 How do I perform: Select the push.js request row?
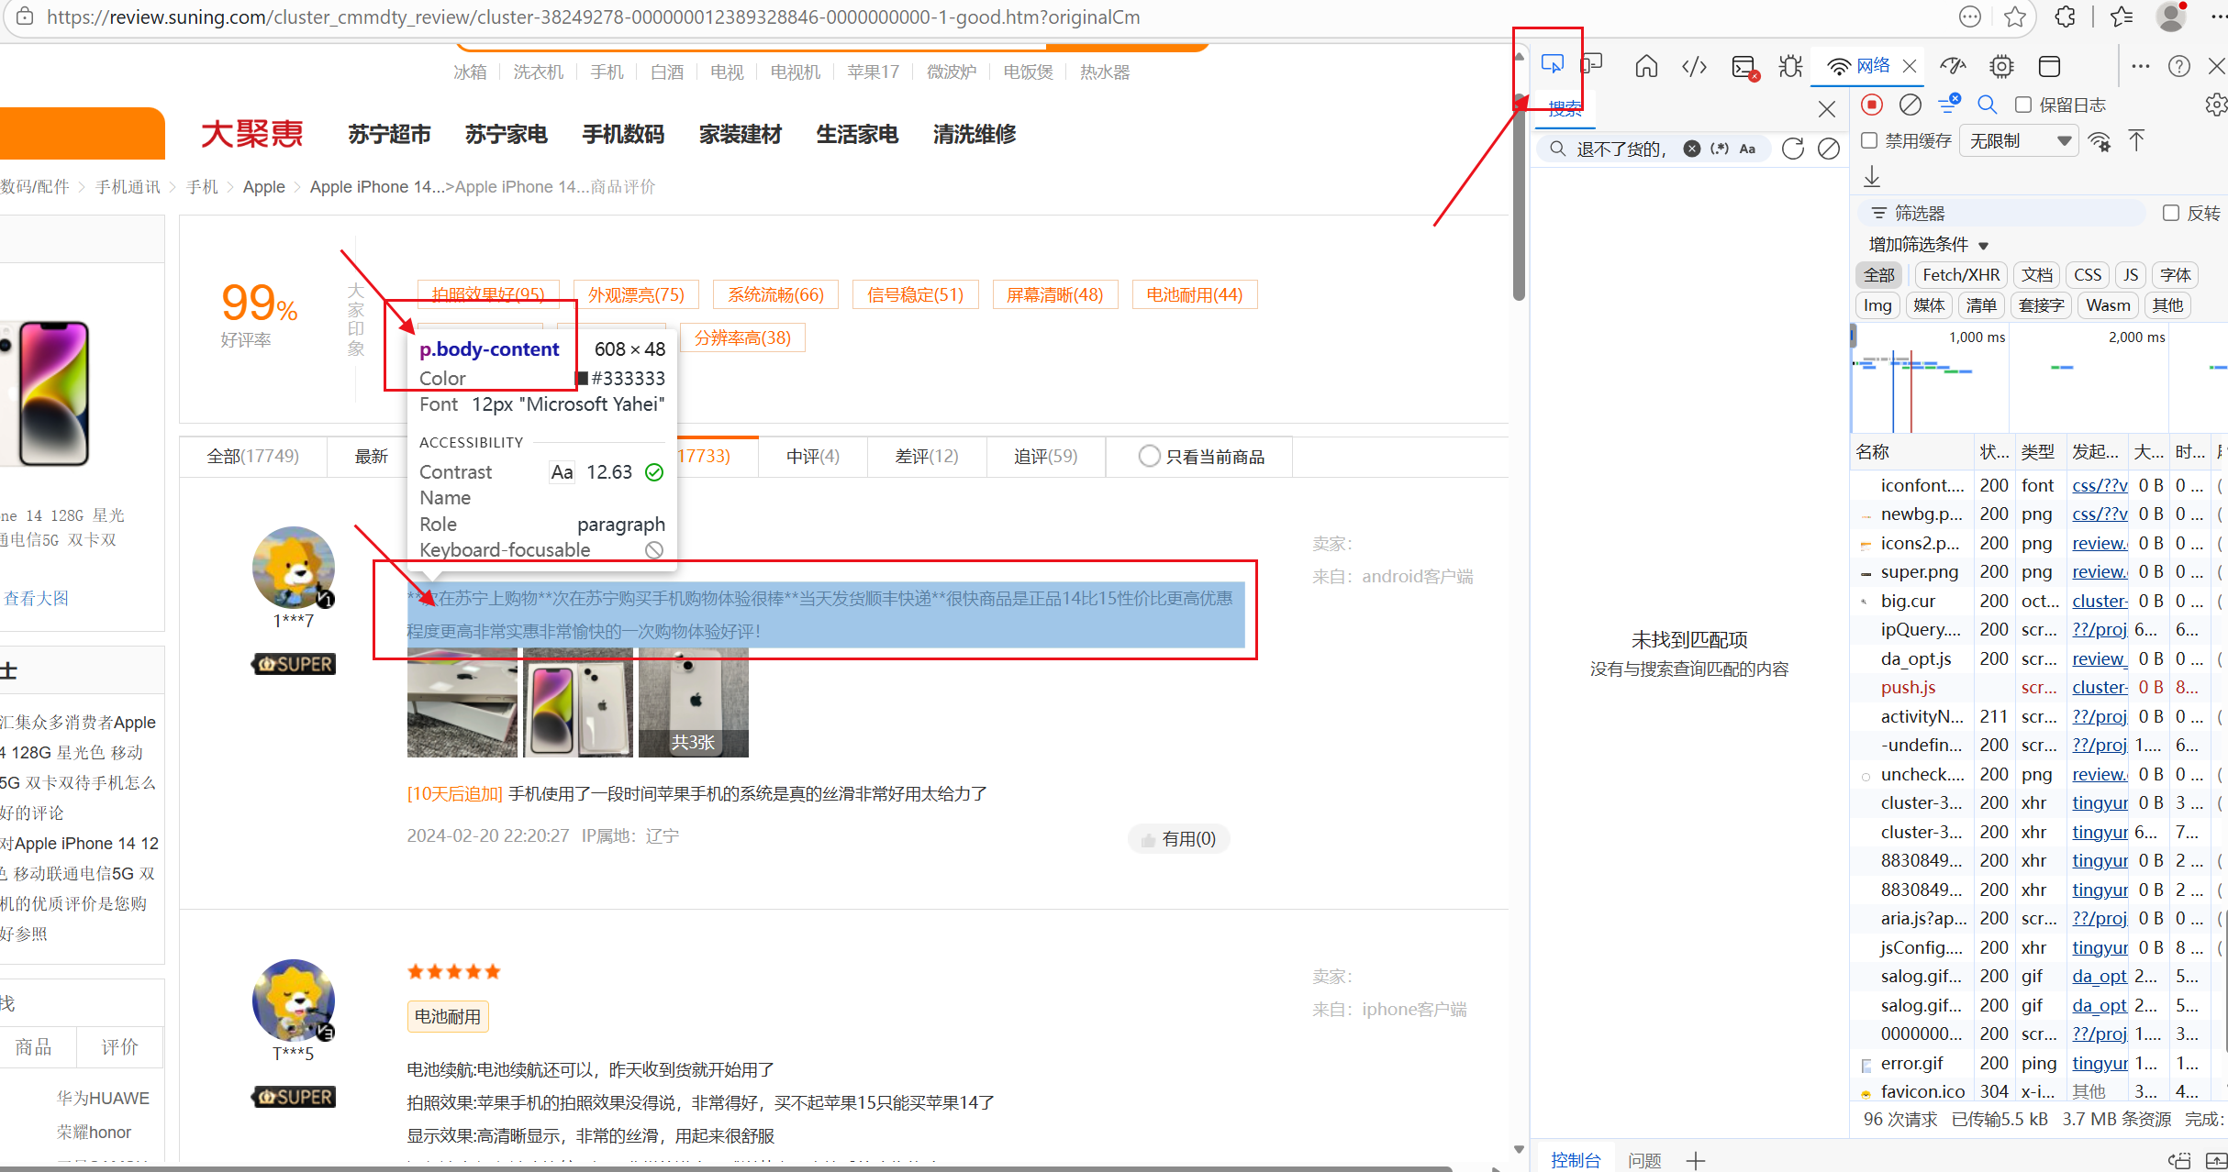(x=2037, y=687)
